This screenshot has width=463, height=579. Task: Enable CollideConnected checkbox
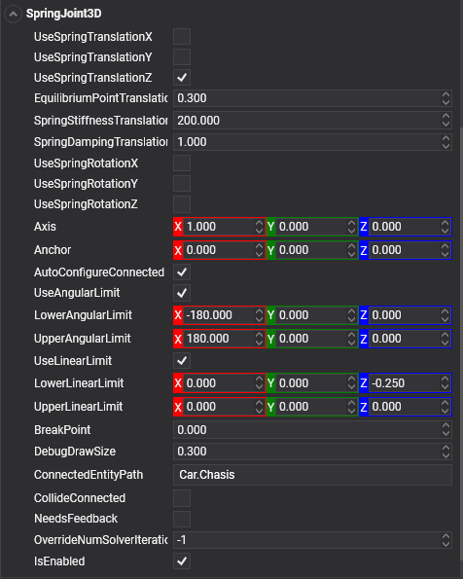pyautogui.click(x=182, y=498)
